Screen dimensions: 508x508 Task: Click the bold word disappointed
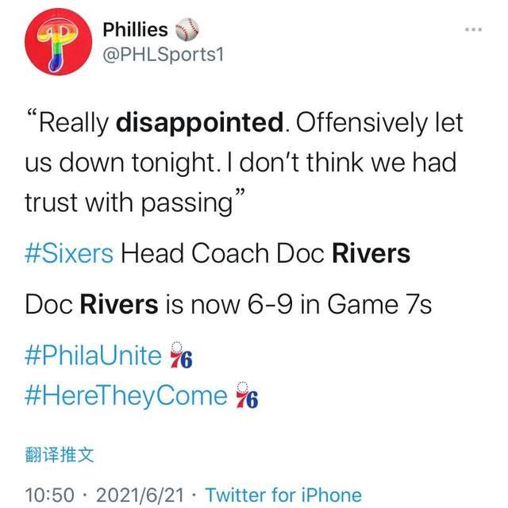pyautogui.click(x=200, y=123)
